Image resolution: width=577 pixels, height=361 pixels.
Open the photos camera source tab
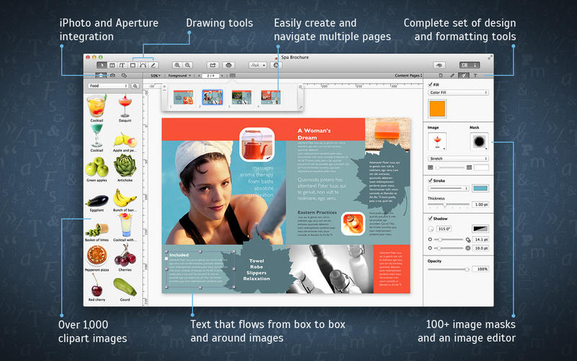[x=113, y=76]
